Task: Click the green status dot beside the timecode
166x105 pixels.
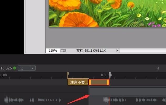Action: (x=15, y=68)
